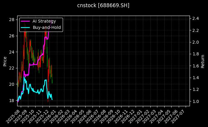Image resolution: width=208 pixels, height=127 pixels.
Task: Select the Buy-and-Hold legend label
Action: tap(46, 27)
